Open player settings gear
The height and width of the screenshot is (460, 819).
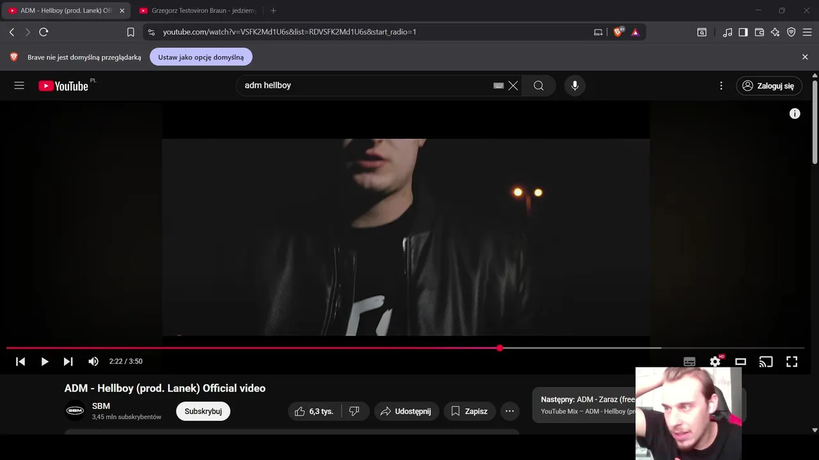pyautogui.click(x=715, y=362)
